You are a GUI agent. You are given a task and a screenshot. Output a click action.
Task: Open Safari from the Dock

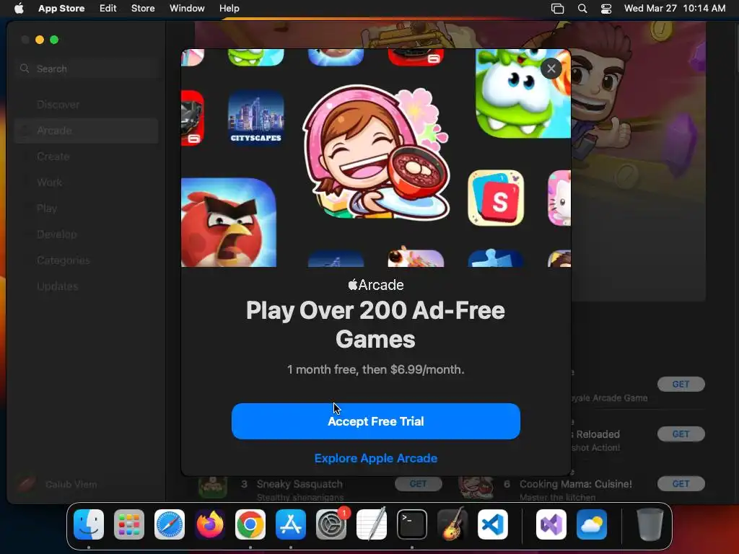click(170, 524)
